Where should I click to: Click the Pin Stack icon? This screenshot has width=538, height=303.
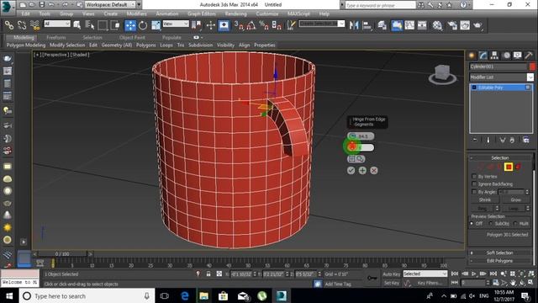(475, 140)
